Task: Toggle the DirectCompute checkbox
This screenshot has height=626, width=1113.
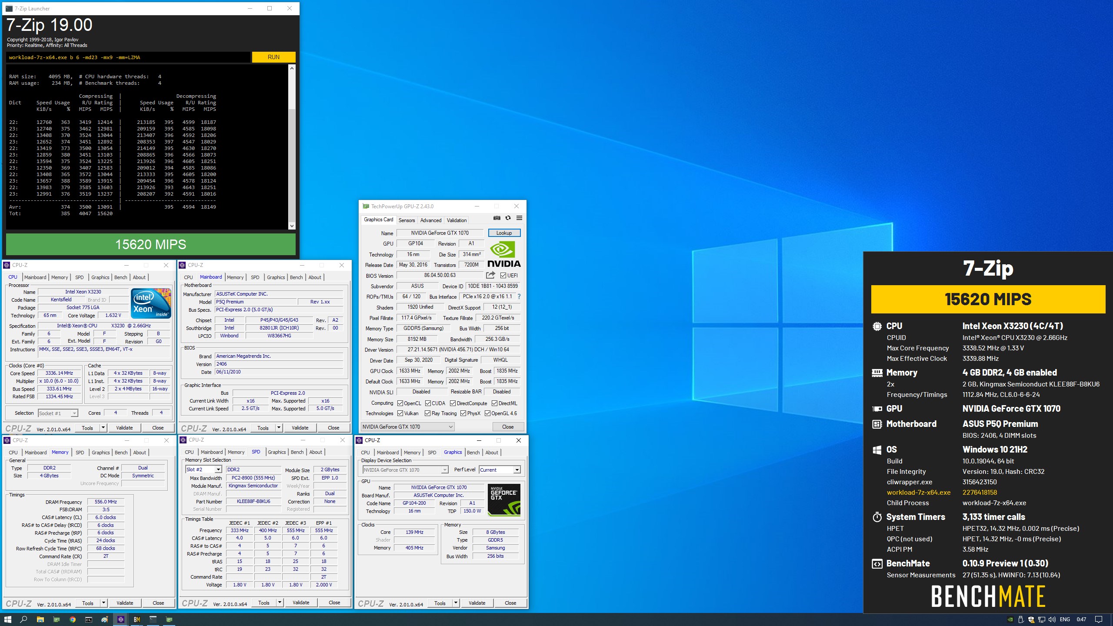Action: click(453, 403)
